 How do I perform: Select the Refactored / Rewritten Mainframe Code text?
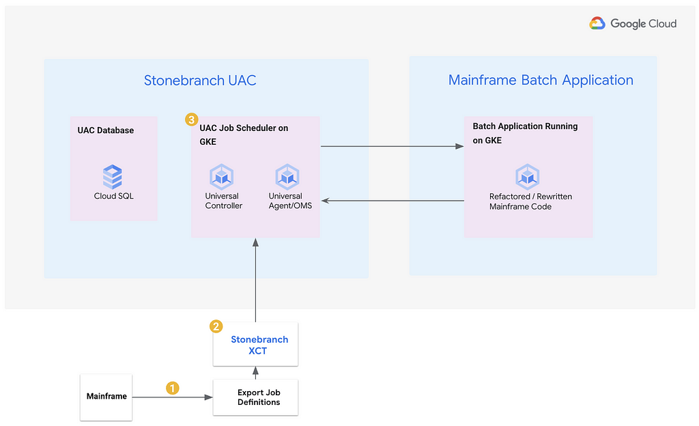click(x=530, y=201)
